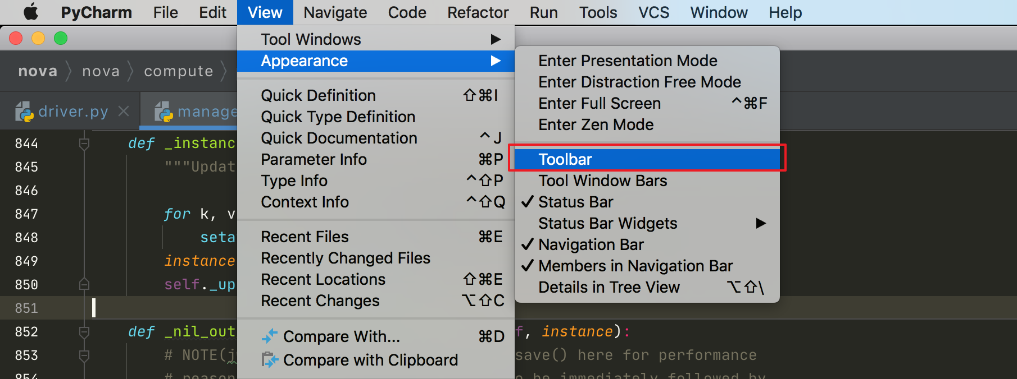The width and height of the screenshot is (1017, 379).
Task: Click the compute breadcrumb
Action: coord(178,71)
